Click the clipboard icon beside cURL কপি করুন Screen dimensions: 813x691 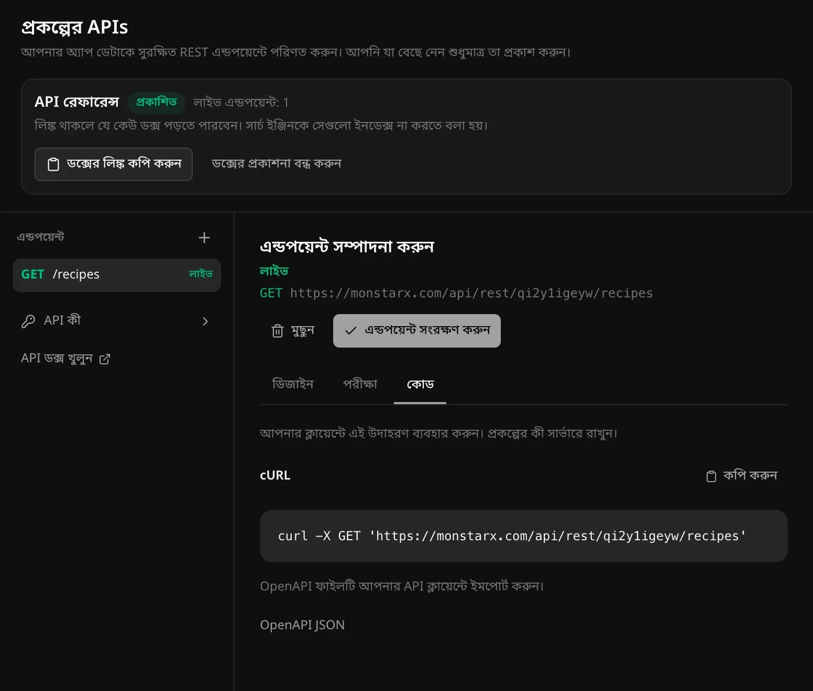(711, 476)
